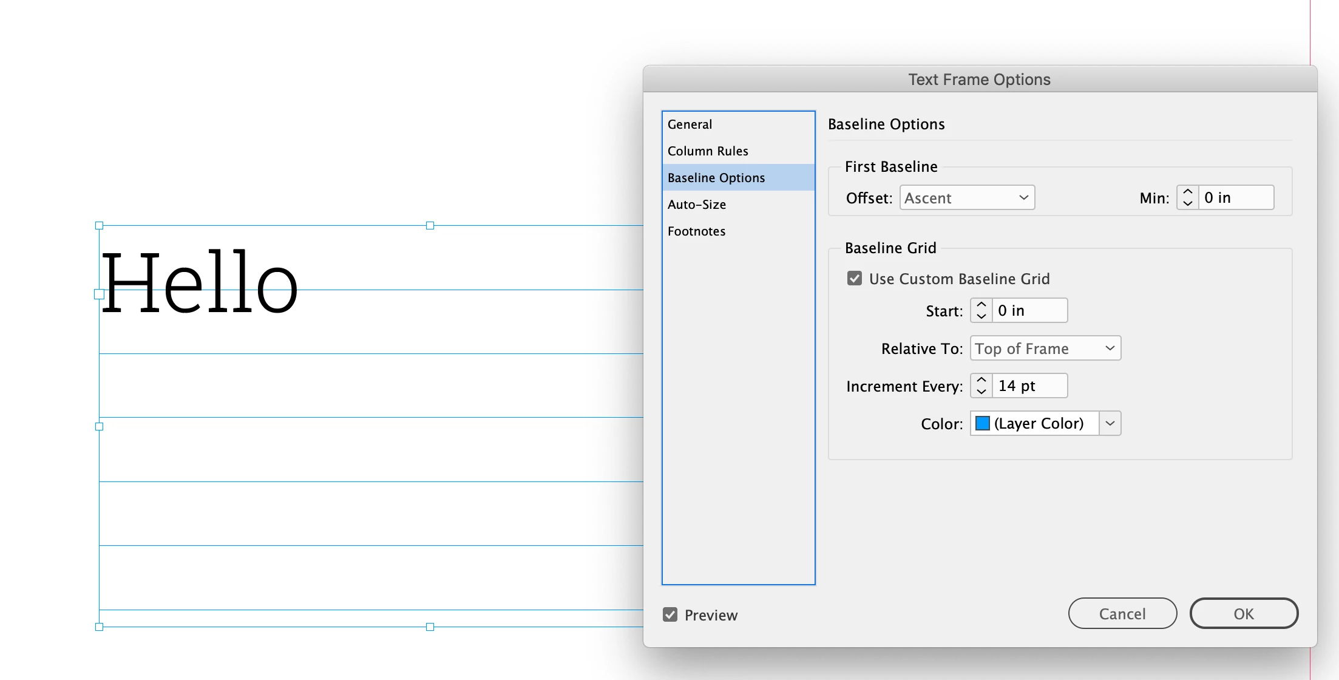Click the top-center handle of the text frame
Screen dimensions: 1339x680
point(430,226)
